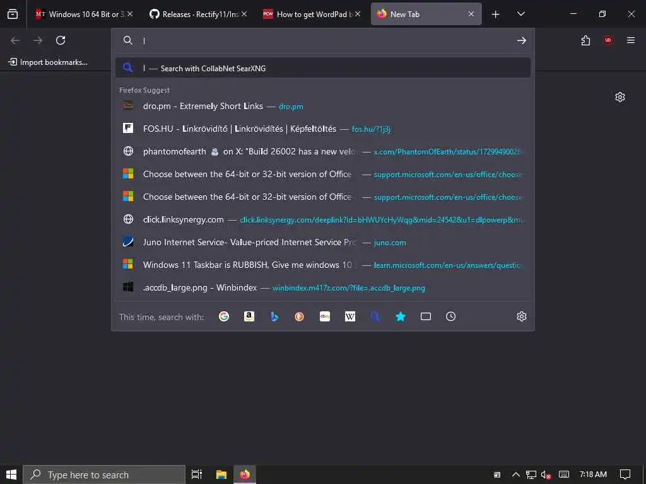Search history using the clock icon
The height and width of the screenshot is (484, 646).
(x=450, y=316)
